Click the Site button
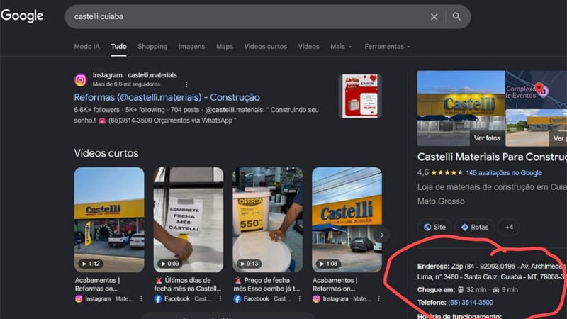Image resolution: width=567 pixels, height=319 pixels. 434,227
